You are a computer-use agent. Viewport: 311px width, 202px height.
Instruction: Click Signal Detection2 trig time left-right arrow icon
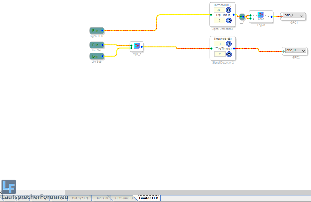229,54
